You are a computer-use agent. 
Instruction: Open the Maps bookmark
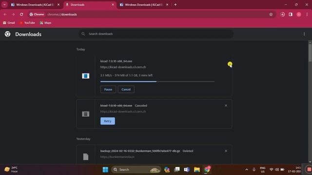[x=45, y=23]
